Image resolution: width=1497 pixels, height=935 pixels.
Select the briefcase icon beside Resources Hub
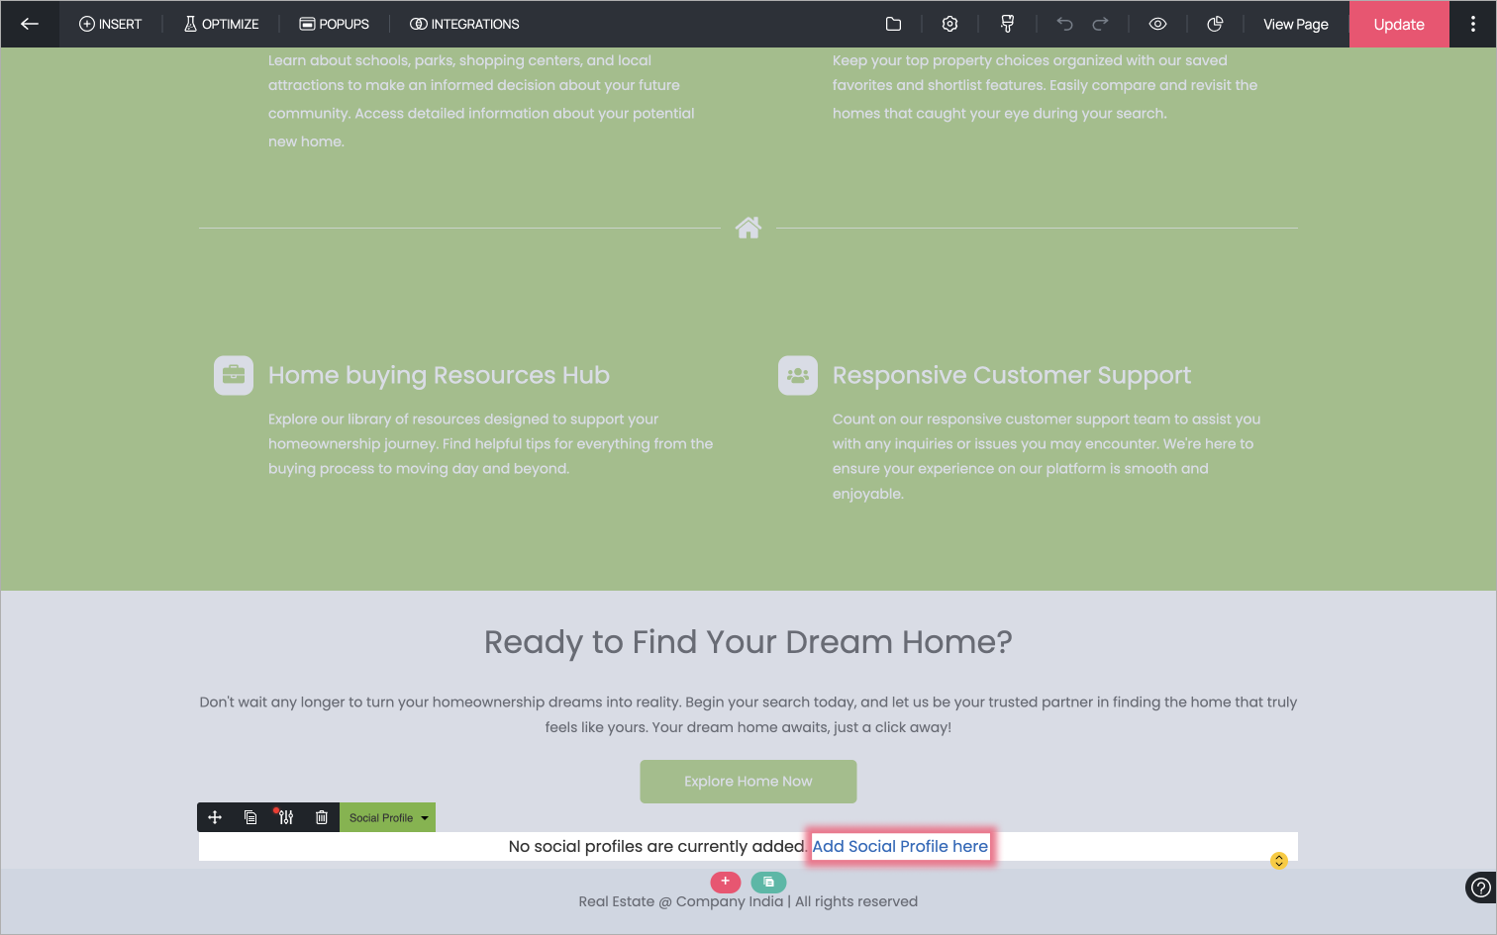234,375
